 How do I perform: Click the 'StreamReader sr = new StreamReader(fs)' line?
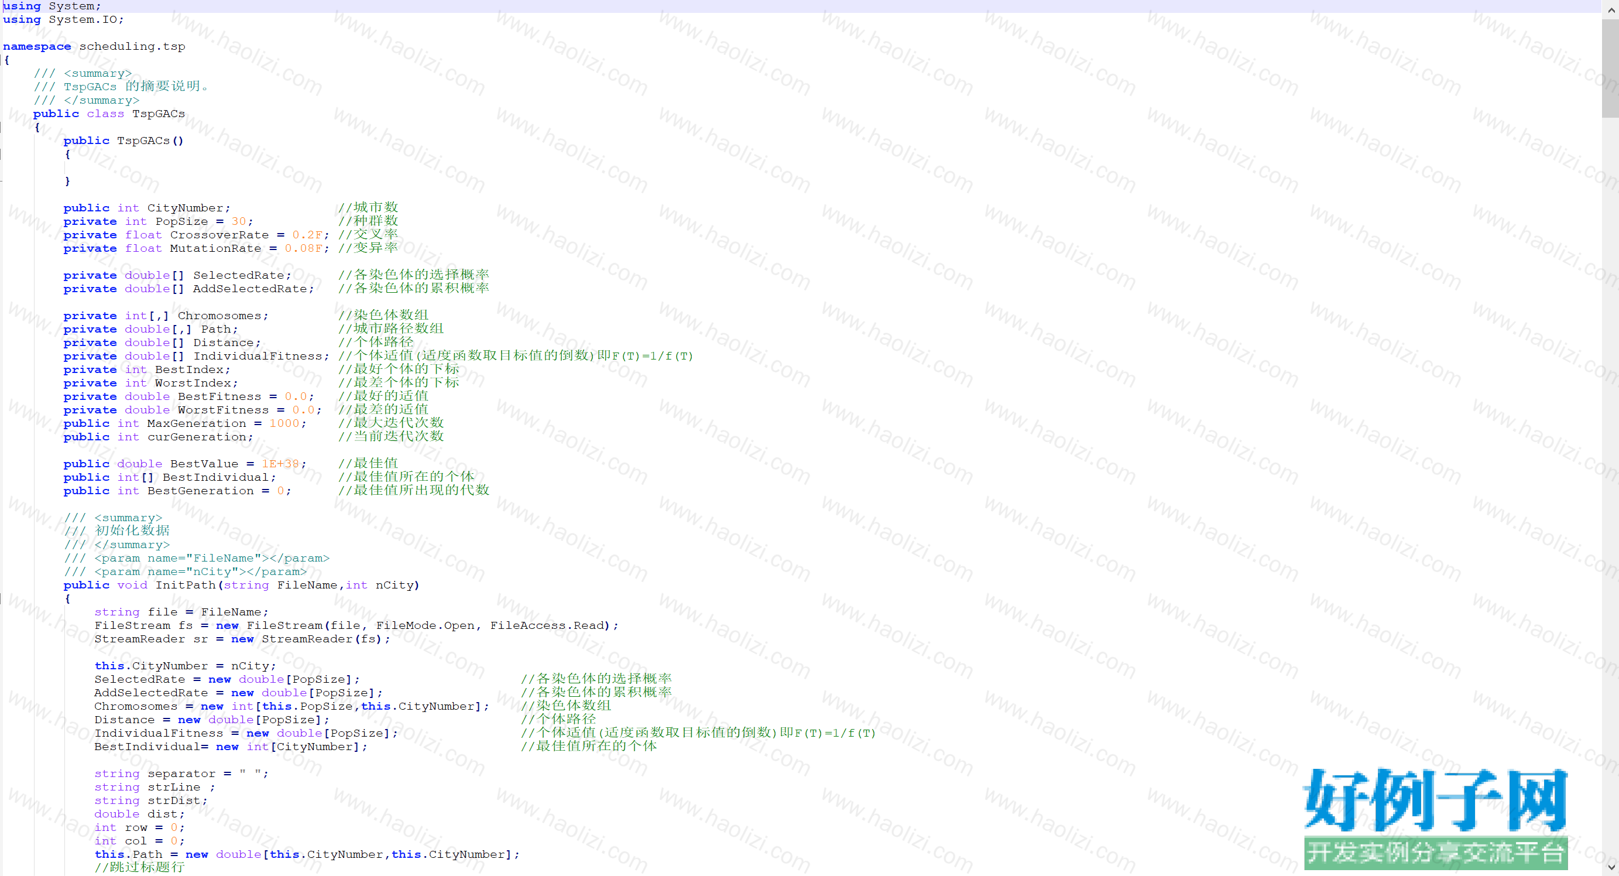(242, 639)
